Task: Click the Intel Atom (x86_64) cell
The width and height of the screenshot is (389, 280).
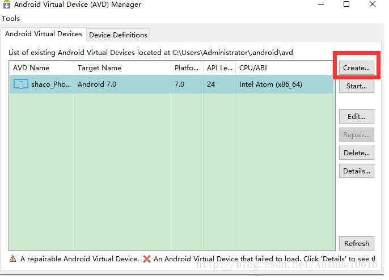Action: click(x=284, y=84)
